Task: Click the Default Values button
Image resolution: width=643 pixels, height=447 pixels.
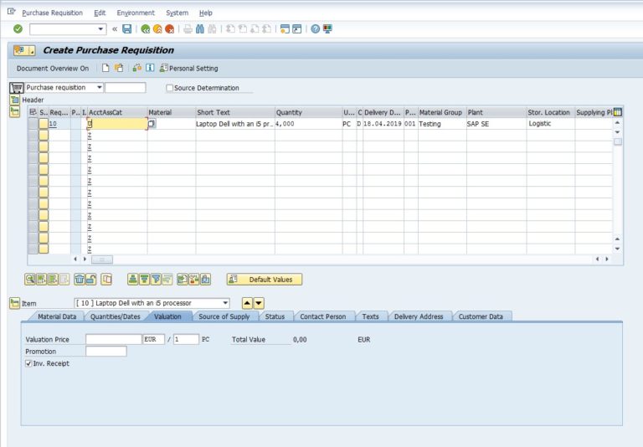Action: [265, 280]
